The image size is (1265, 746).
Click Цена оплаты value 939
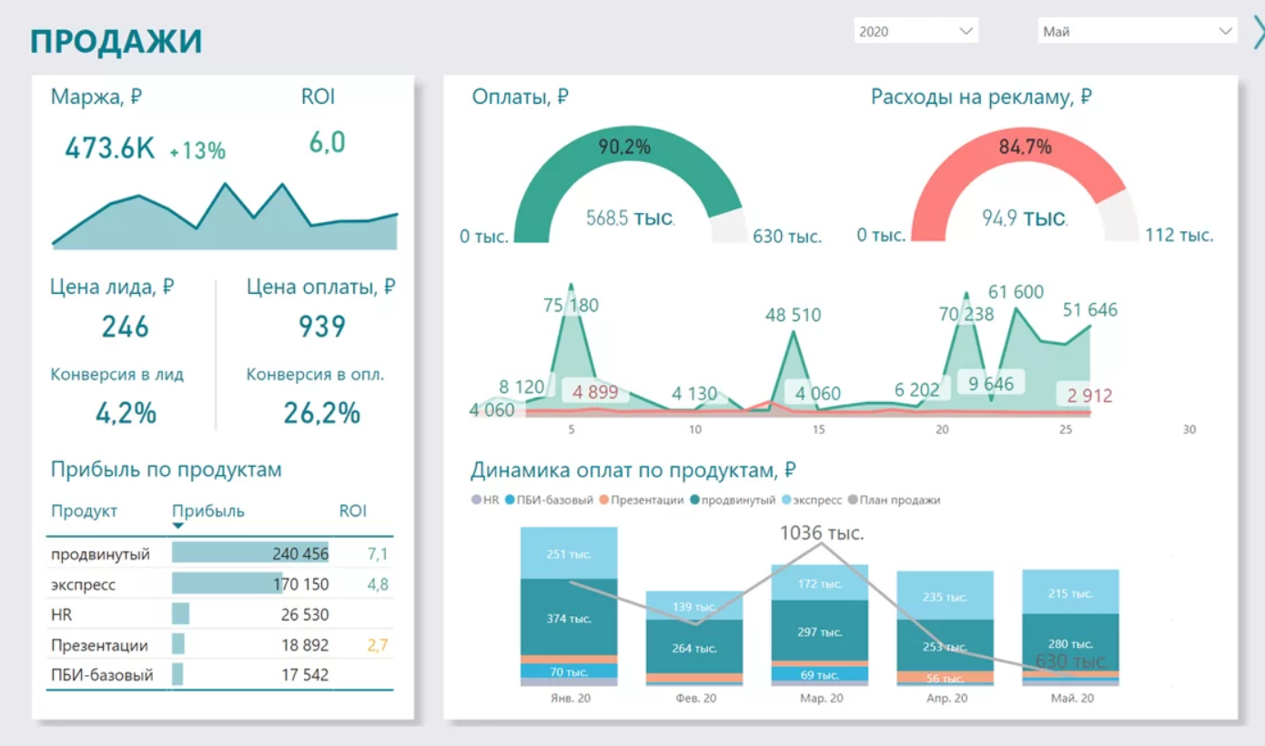click(322, 328)
